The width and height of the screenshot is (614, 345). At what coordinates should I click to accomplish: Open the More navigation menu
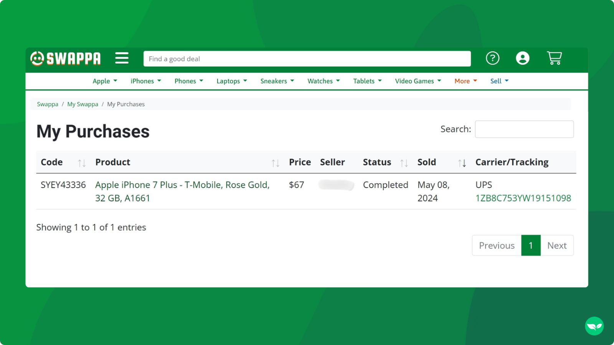[465, 81]
